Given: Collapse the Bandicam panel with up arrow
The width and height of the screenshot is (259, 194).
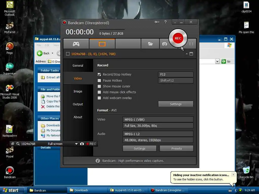Looking at the screenshot, I should (x=186, y=54).
